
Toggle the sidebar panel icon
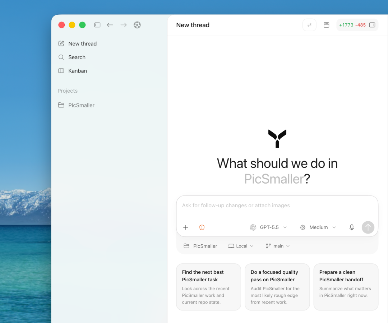pyautogui.click(x=97, y=25)
